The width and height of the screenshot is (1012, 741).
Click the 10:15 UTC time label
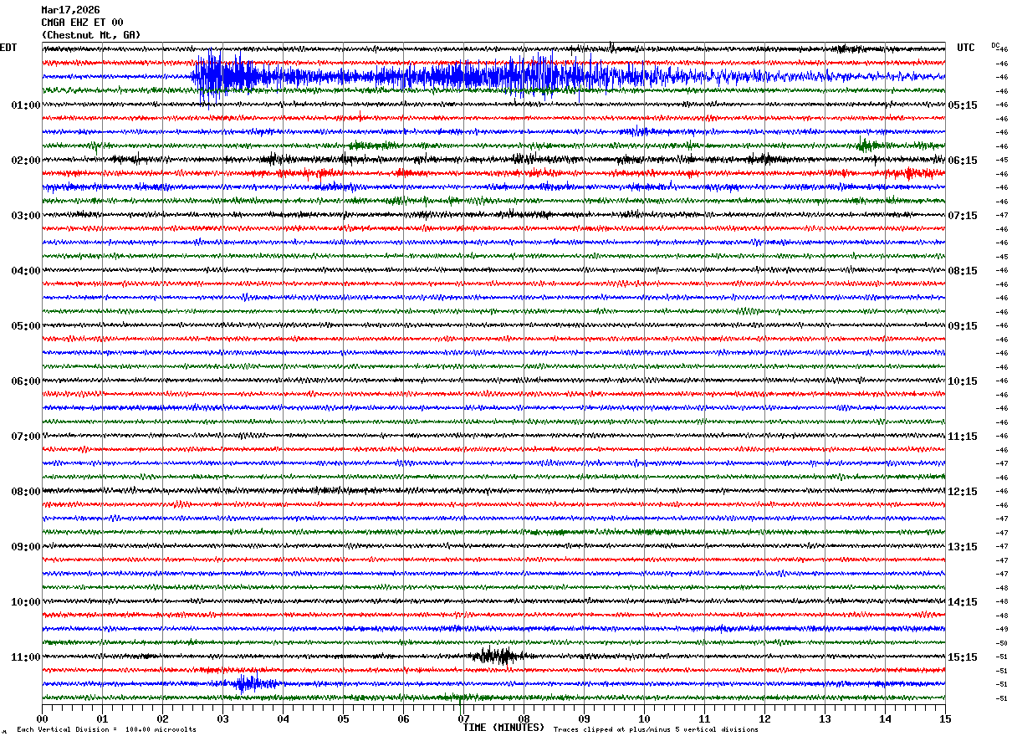click(963, 381)
